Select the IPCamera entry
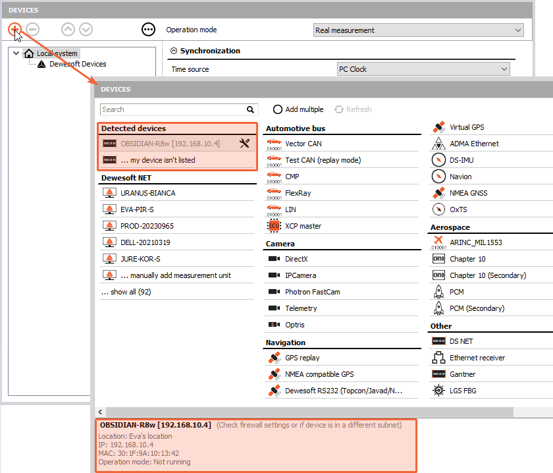Viewport: 553px width, 473px height. [342, 275]
